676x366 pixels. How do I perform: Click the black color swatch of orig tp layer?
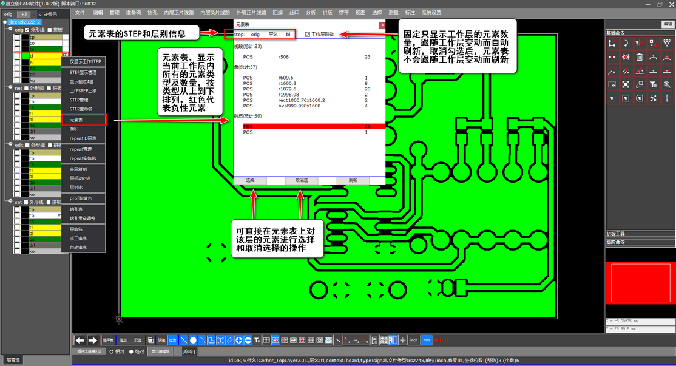coord(25,38)
